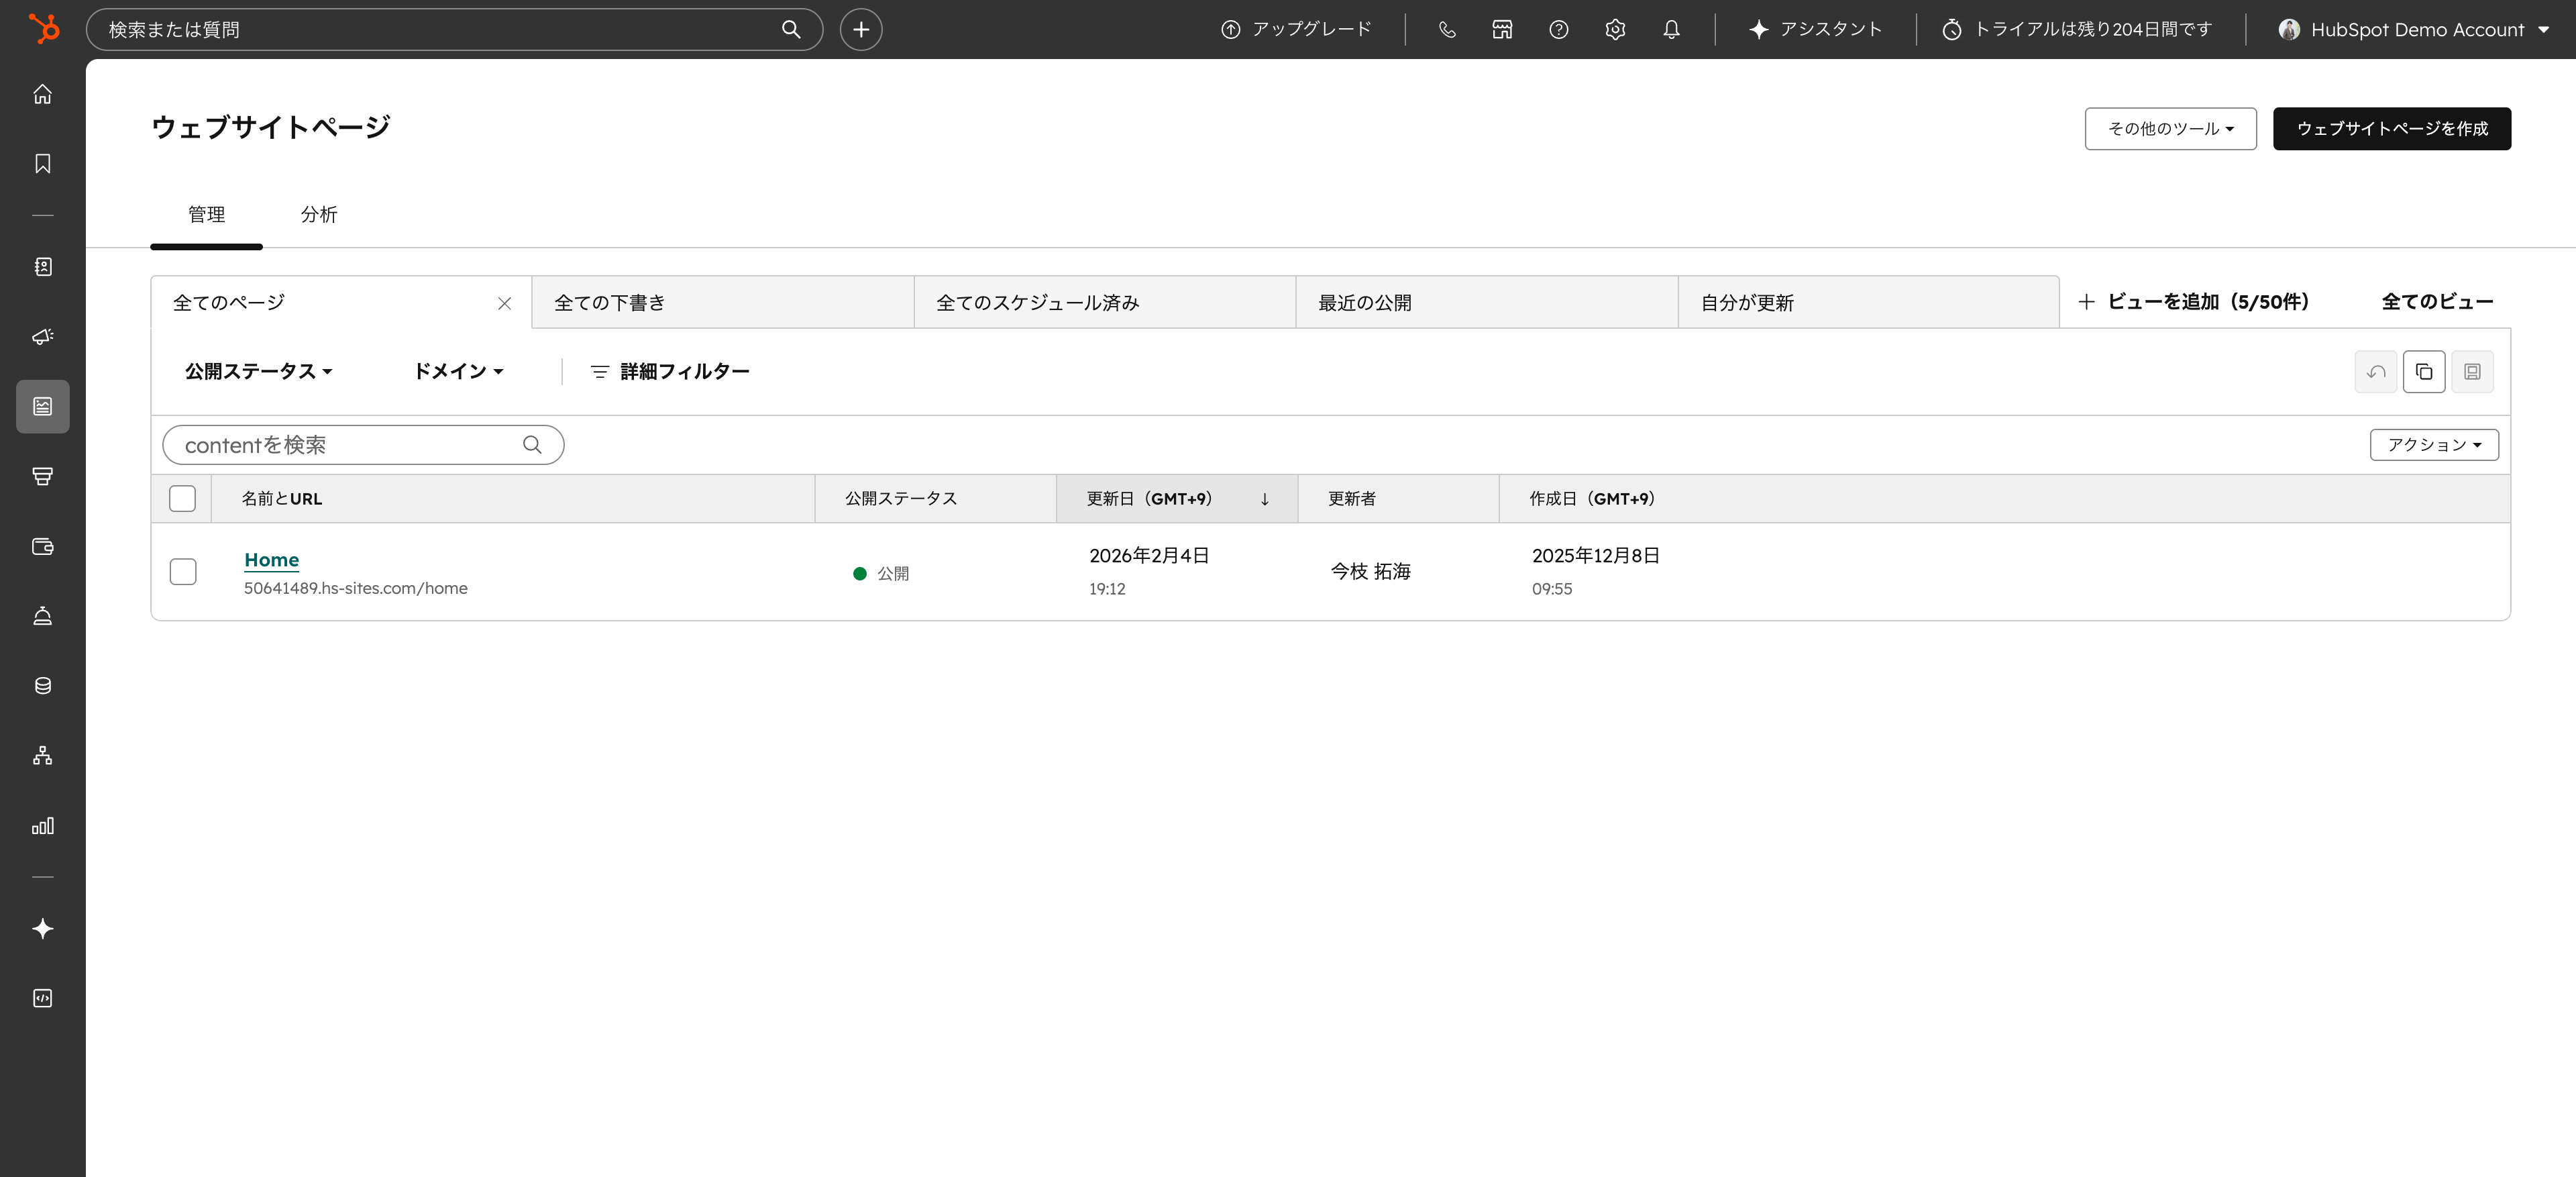Open the Home page link
This screenshot has height=1177, width=2576.
point(271,559)
